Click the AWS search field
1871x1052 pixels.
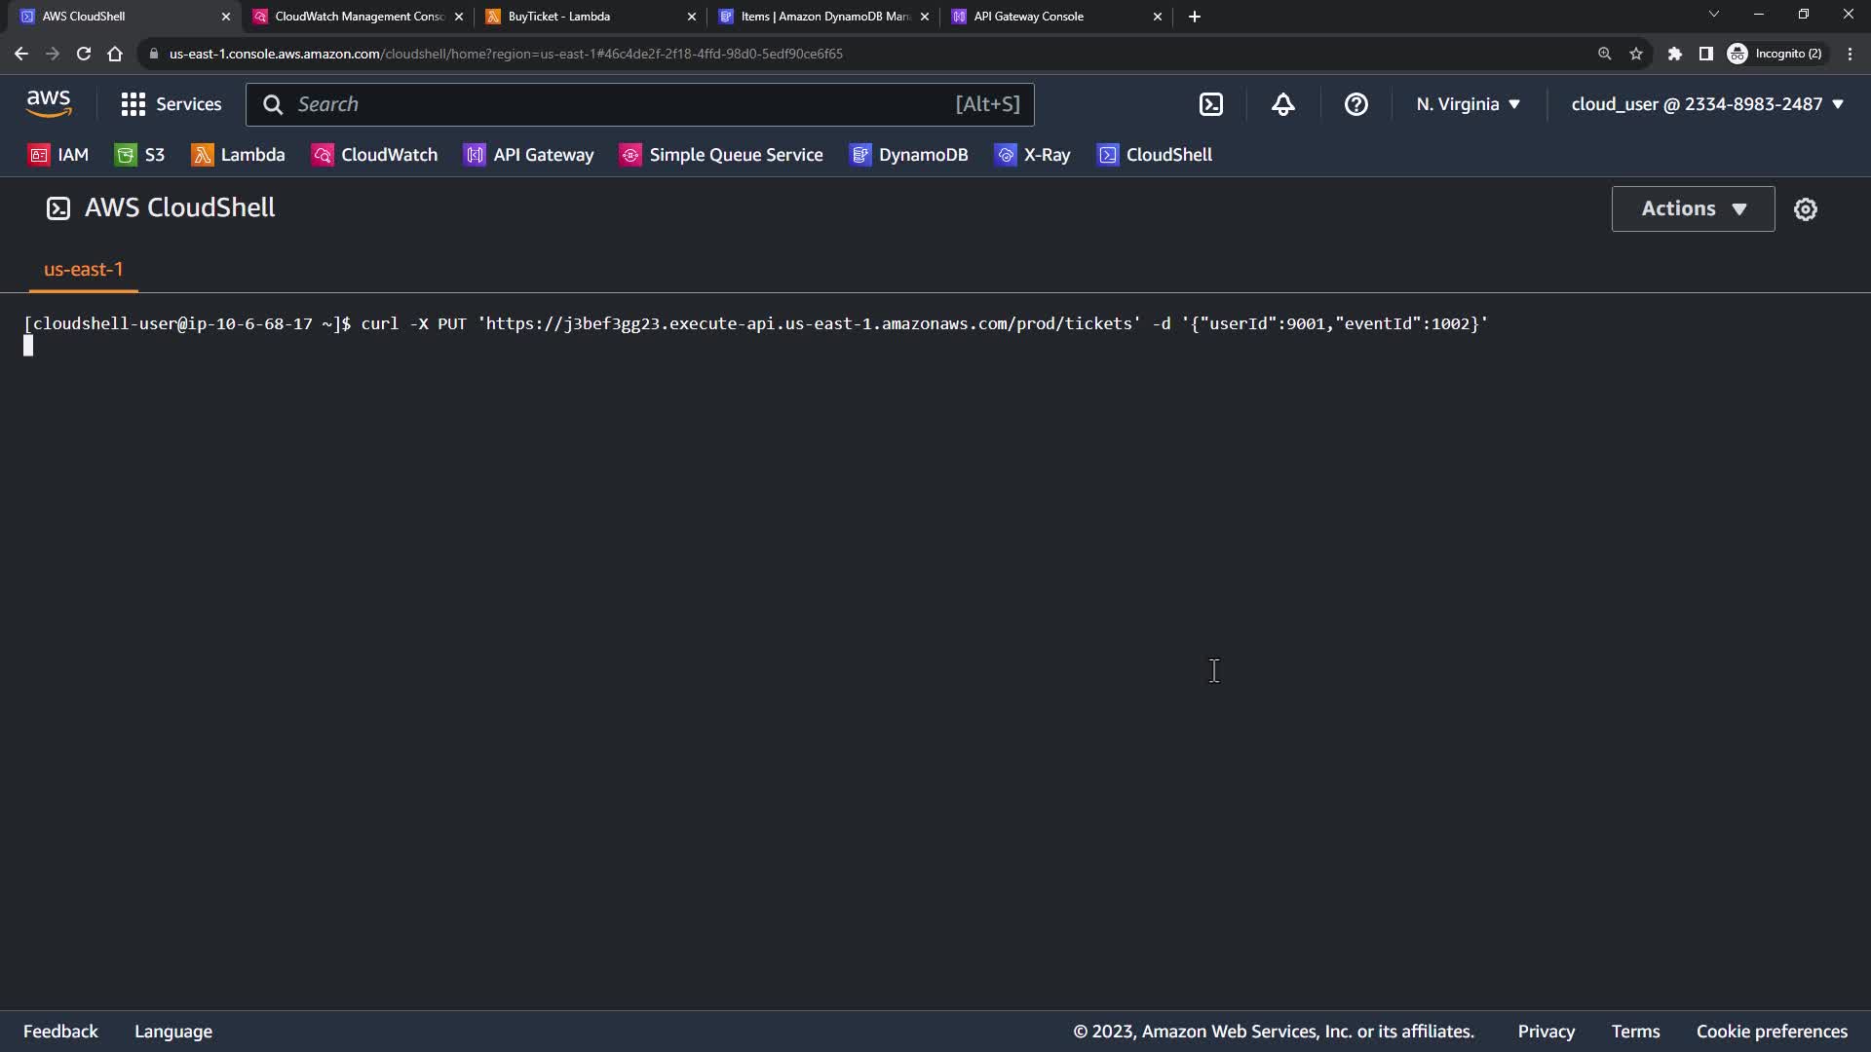(624, 104)
